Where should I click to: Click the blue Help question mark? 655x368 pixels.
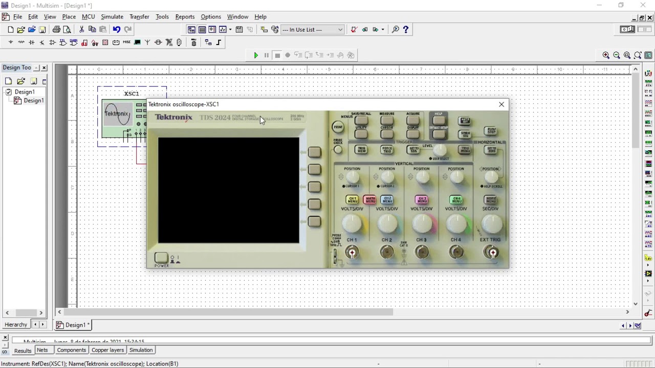(406, 30)
